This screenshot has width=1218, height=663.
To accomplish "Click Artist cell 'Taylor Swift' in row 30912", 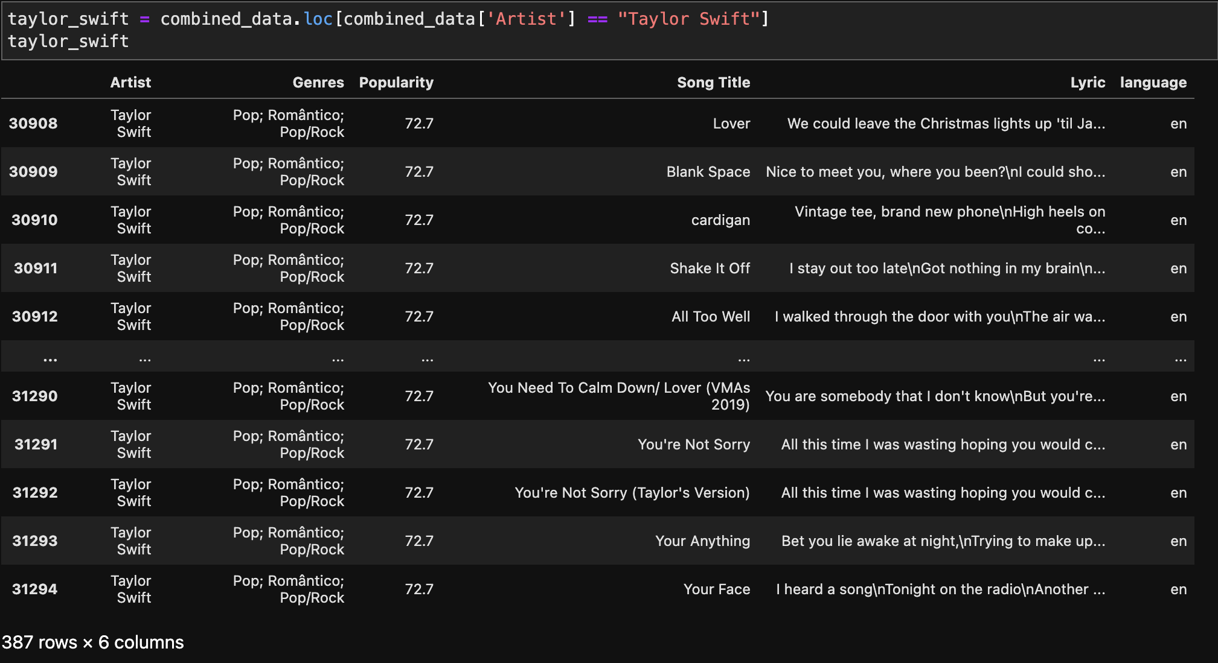I will [130, 317].
